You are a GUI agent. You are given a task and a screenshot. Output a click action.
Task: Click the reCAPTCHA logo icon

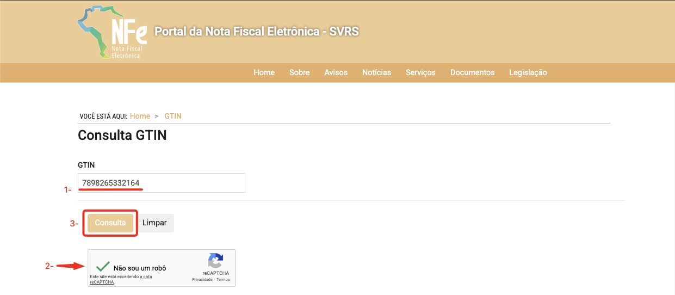click(x=216, y=260)
